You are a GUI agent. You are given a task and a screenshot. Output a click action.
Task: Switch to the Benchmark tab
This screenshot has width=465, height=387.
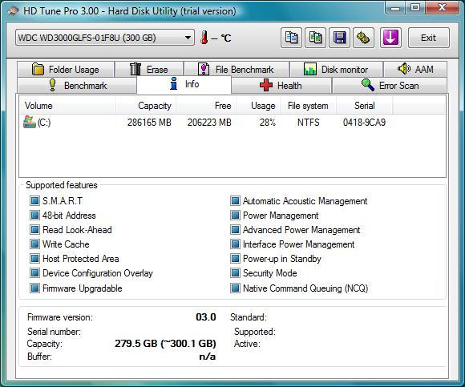point(77,86)
